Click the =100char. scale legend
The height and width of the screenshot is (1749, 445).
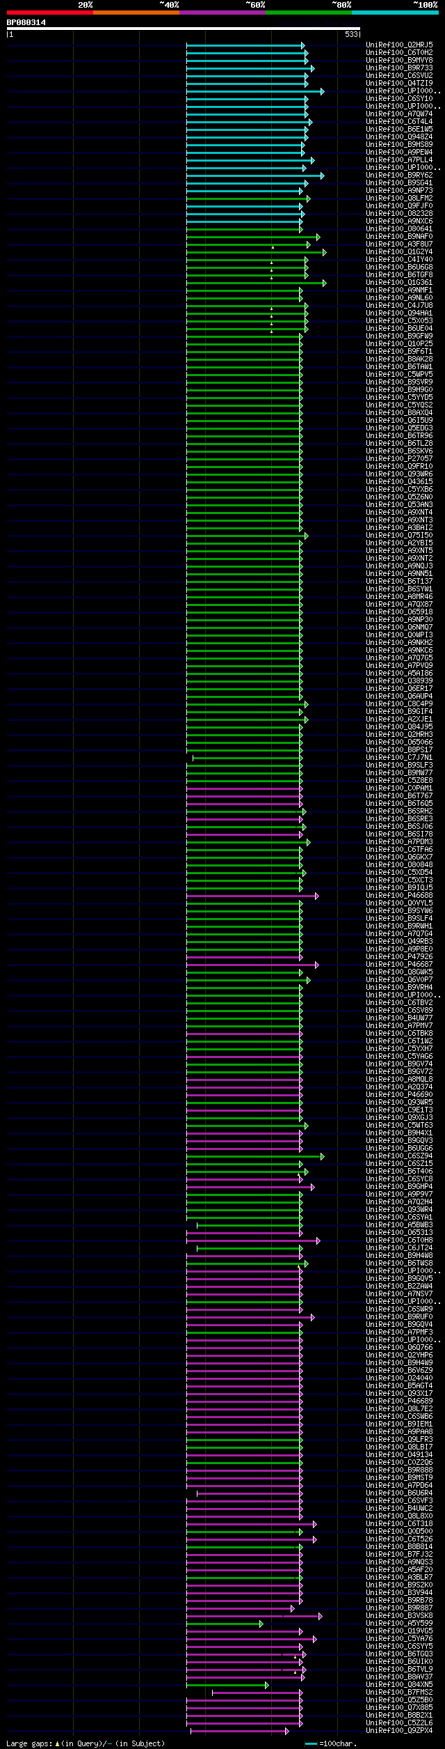(x=331, y=1743)
